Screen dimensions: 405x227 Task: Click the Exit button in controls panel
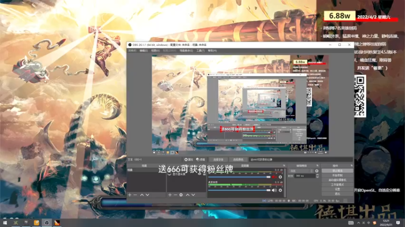click(x=337, y=194)
